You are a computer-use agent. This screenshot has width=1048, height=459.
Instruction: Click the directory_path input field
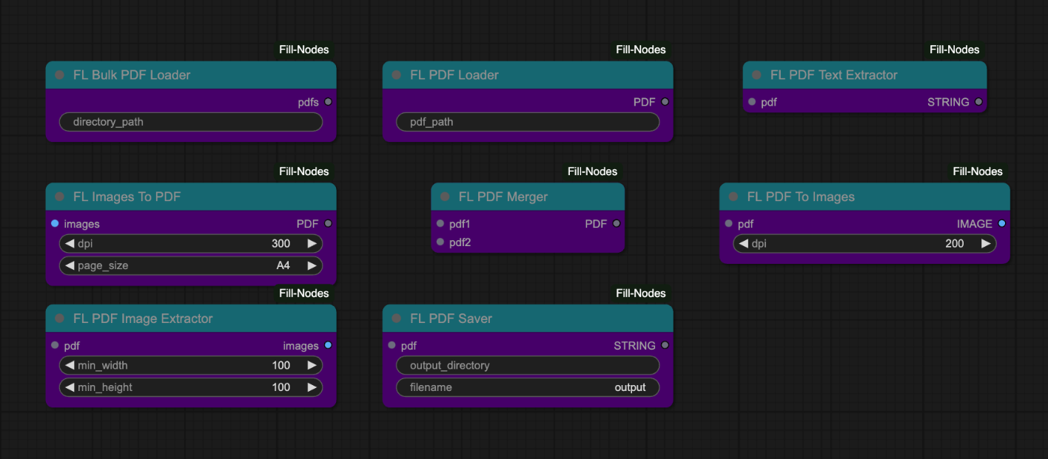[191, 122]
